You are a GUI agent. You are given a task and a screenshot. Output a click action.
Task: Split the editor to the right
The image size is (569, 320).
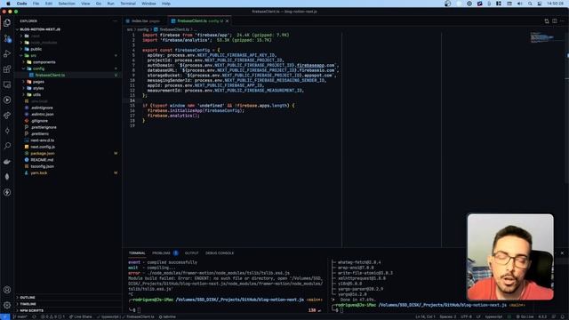555,21
